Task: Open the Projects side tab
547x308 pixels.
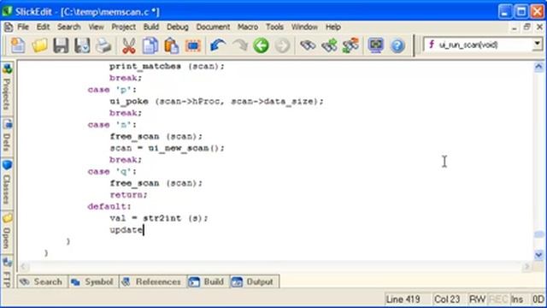Action: point(7,87)
